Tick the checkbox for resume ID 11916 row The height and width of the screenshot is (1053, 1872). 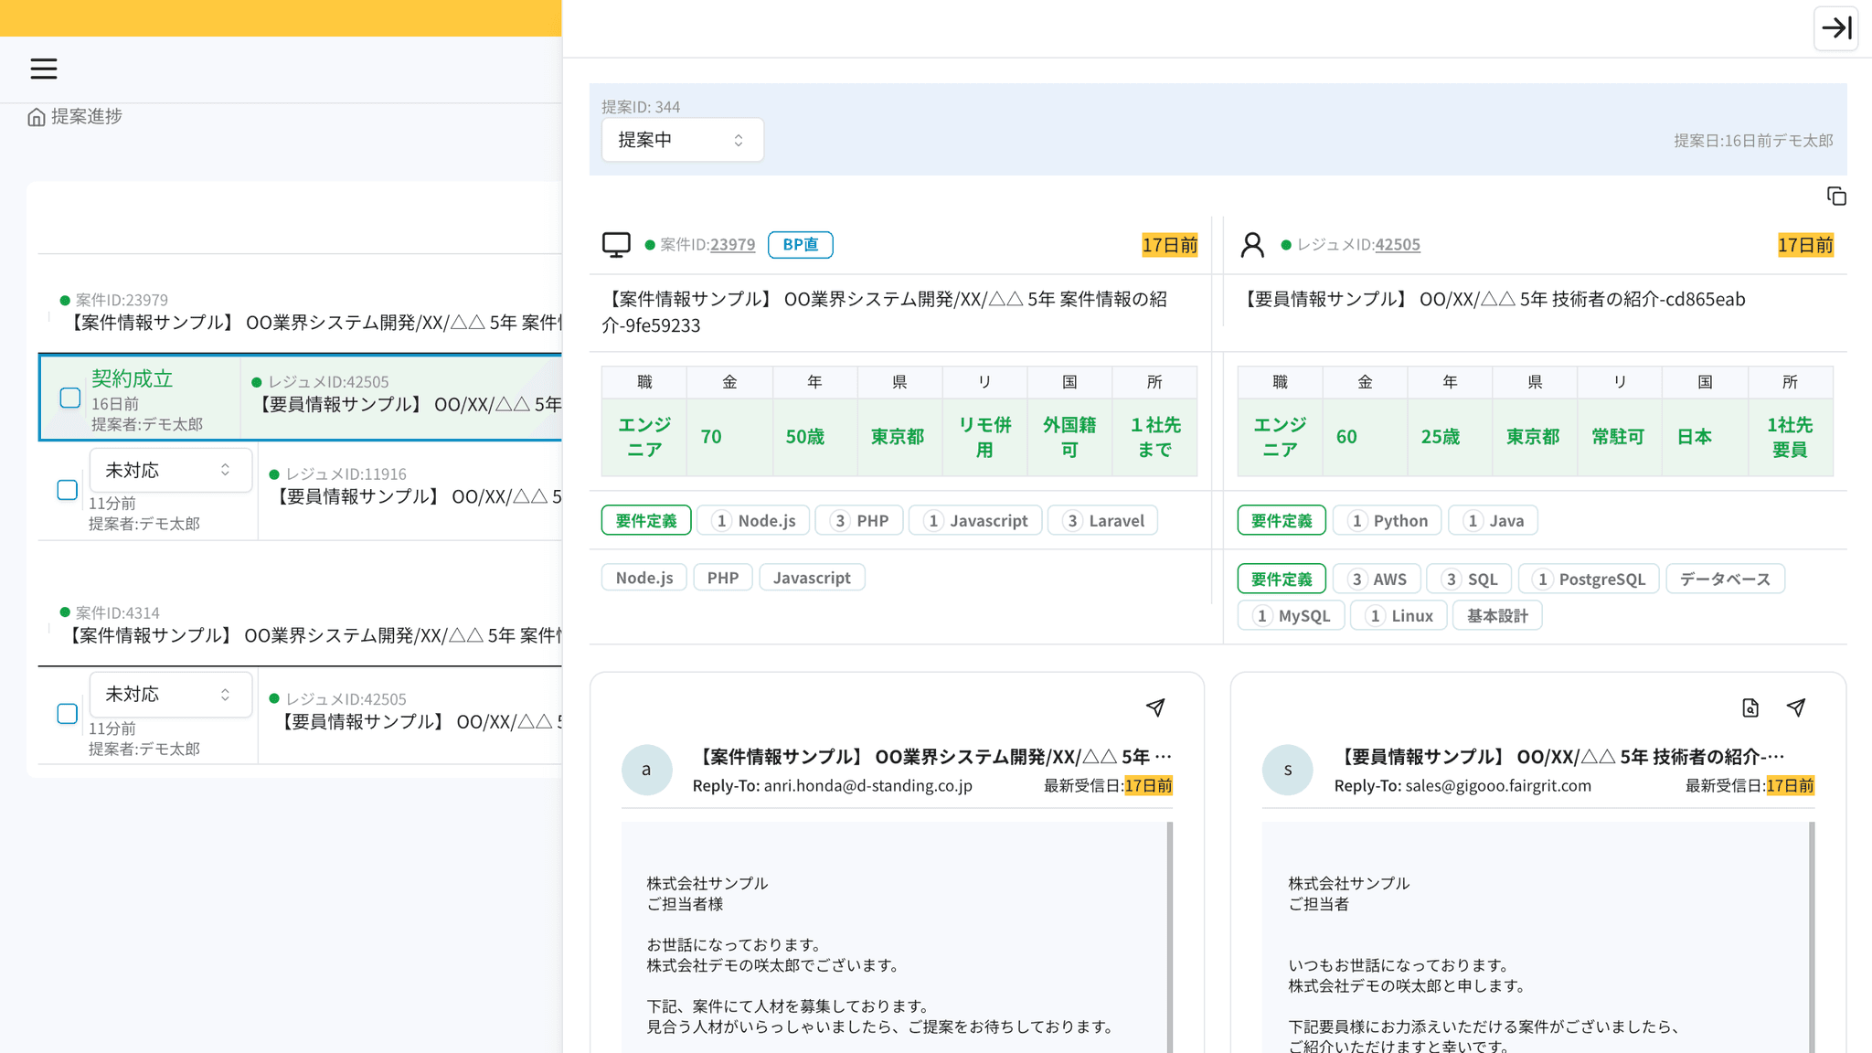point(68,490)
